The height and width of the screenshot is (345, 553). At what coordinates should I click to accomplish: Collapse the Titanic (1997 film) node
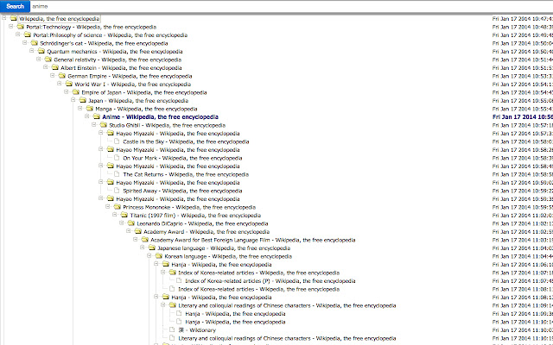tap(115, 215)
